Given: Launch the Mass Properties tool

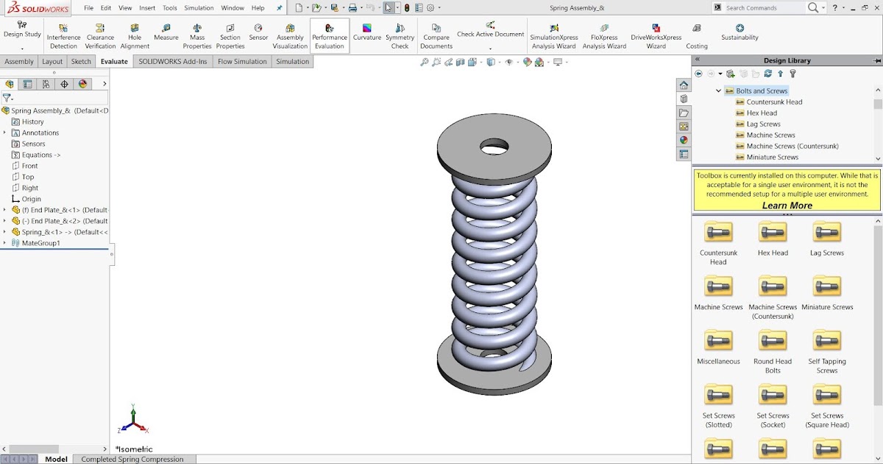Looking at the screenshot, I should point(196,34).
